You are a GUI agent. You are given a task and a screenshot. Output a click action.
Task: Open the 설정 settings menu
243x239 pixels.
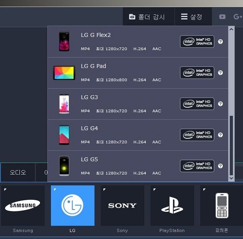pos(193,17)
